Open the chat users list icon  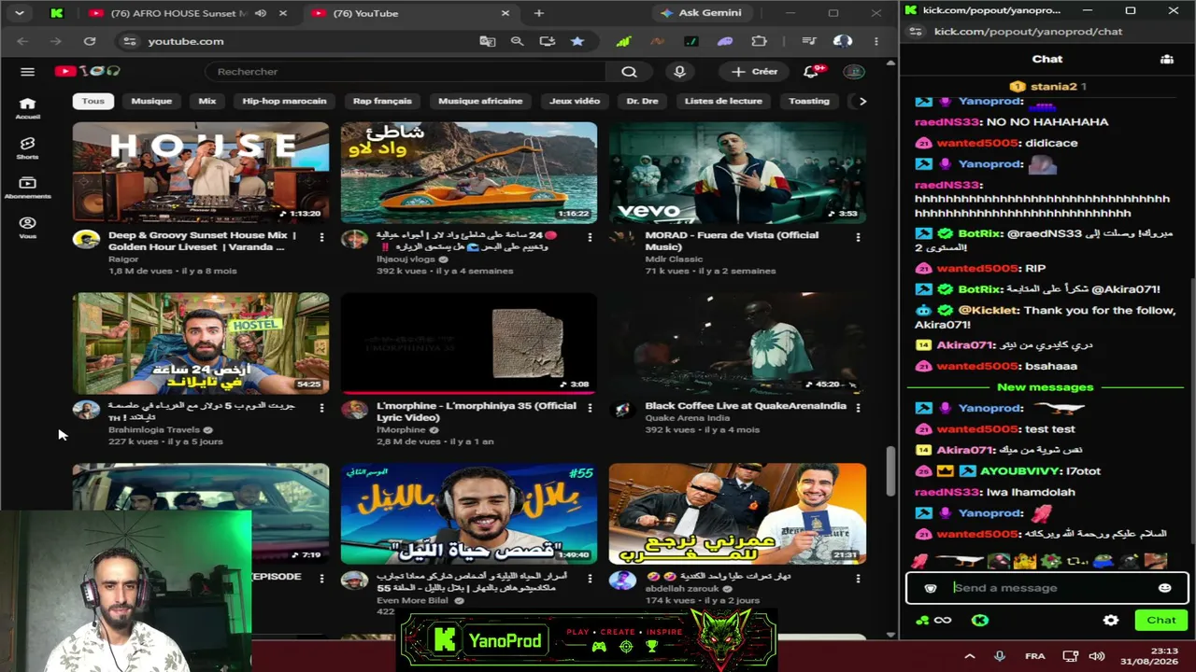1167,59
